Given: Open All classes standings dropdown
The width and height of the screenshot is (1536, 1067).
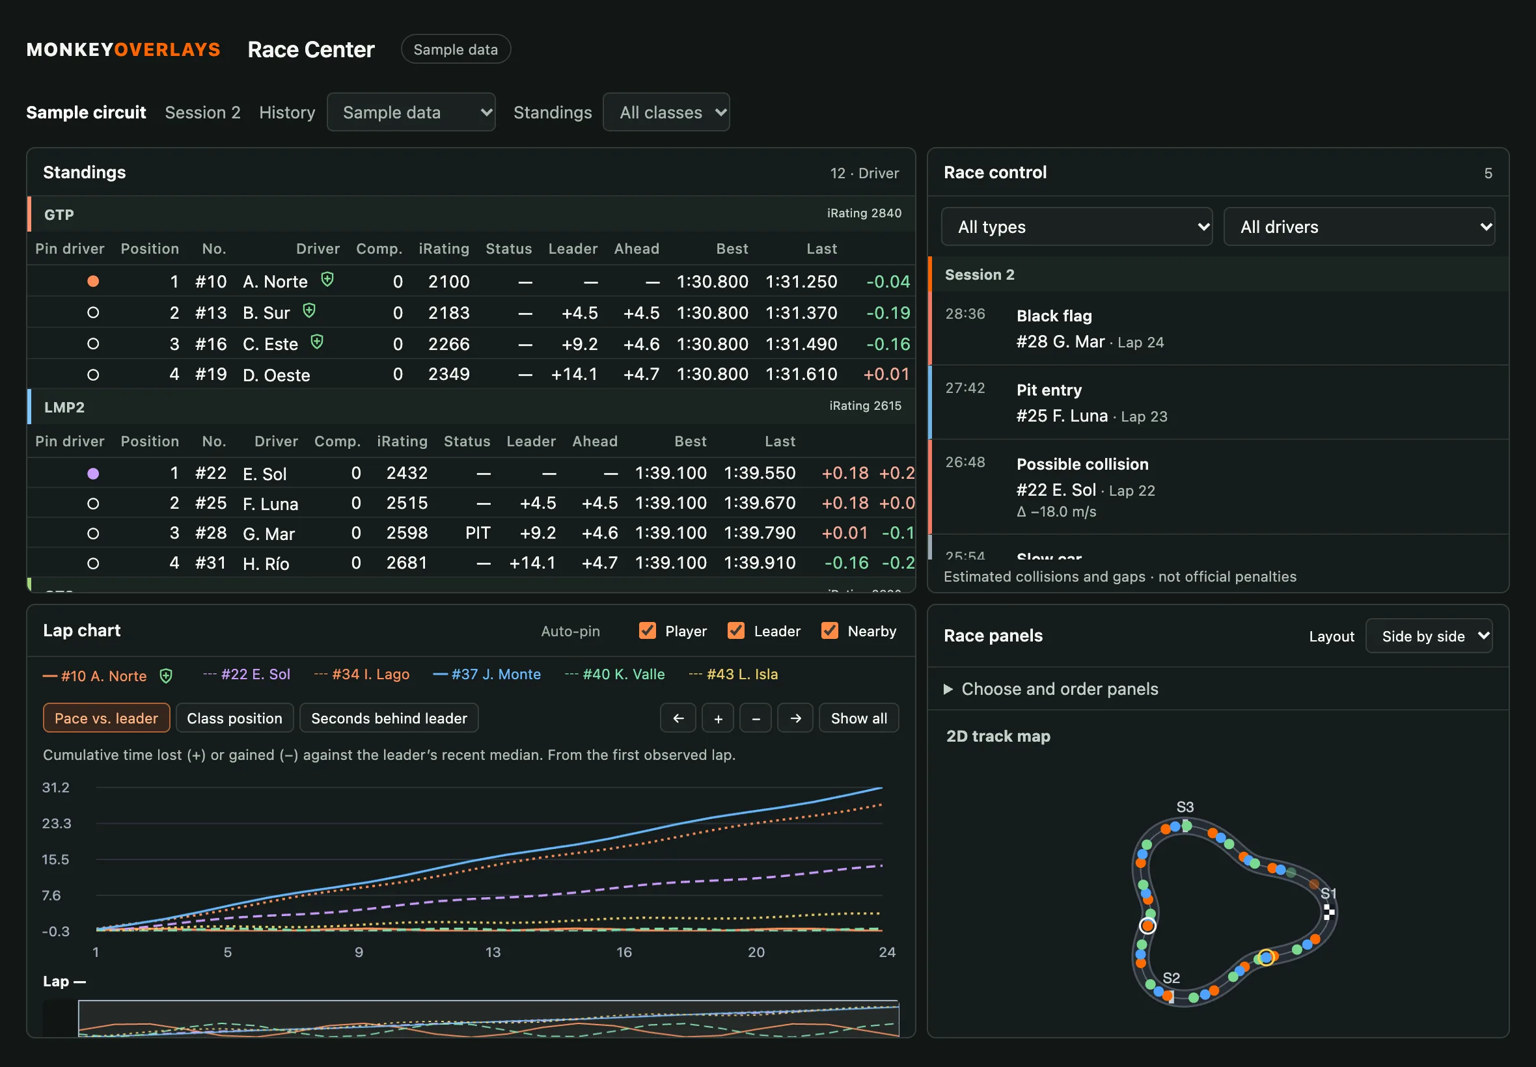Looking at the screenshot, I should coord(666,113).
